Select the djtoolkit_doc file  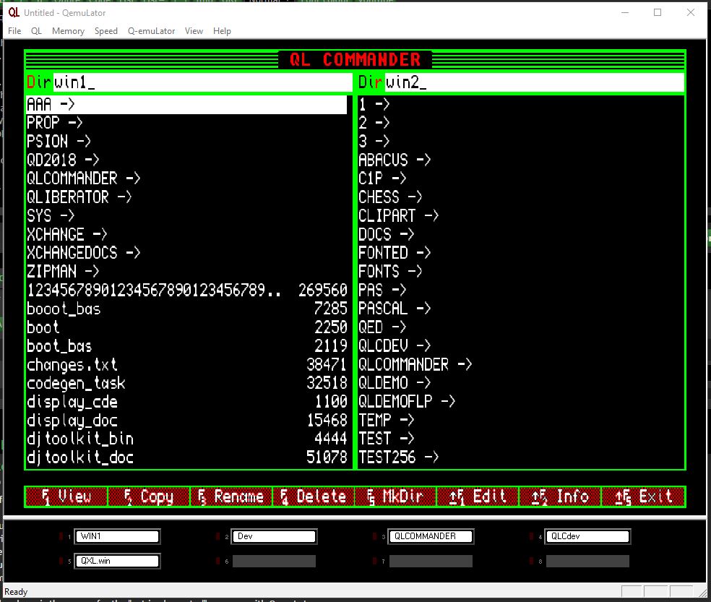(x=186, y=457)
